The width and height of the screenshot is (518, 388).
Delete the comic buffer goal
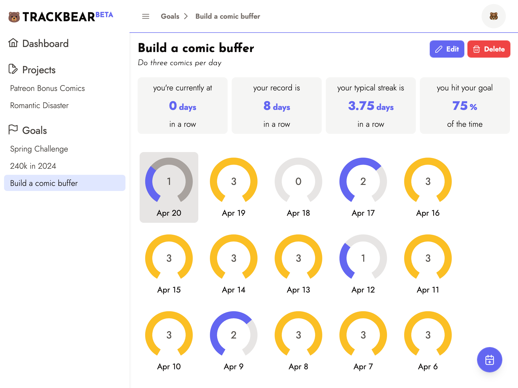(489, 49)
